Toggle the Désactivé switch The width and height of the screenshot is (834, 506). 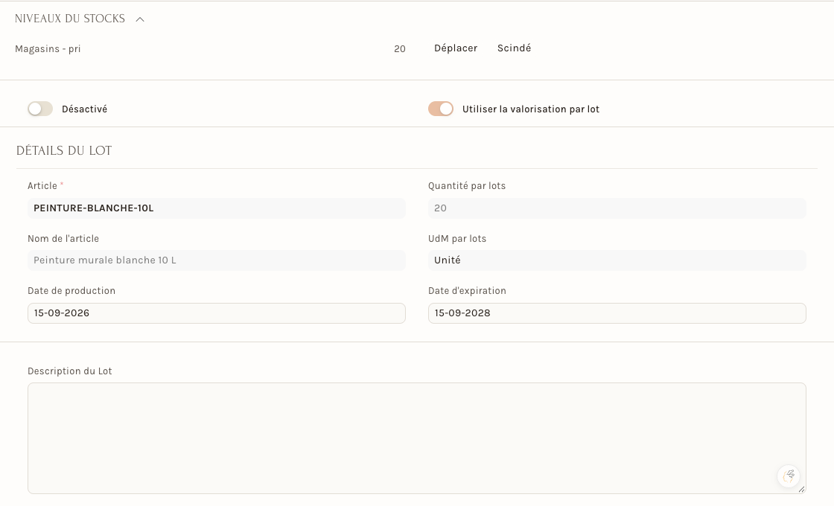[40, 109]
